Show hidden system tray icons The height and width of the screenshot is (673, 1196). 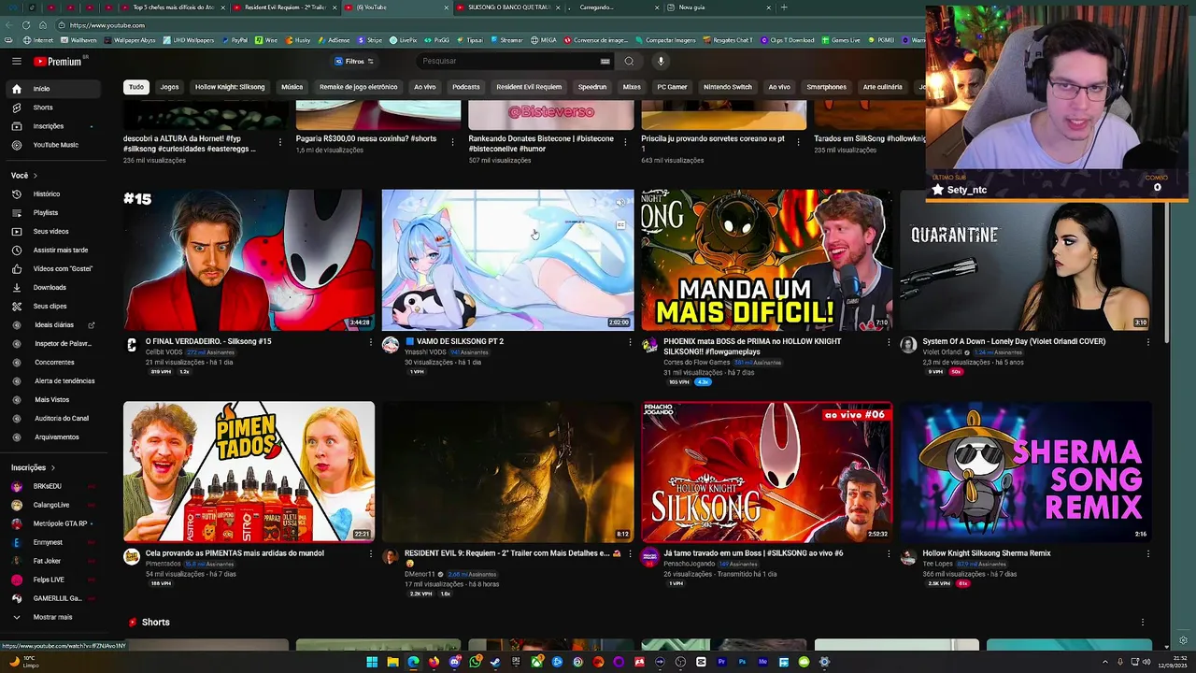(x=1104, y=662)
